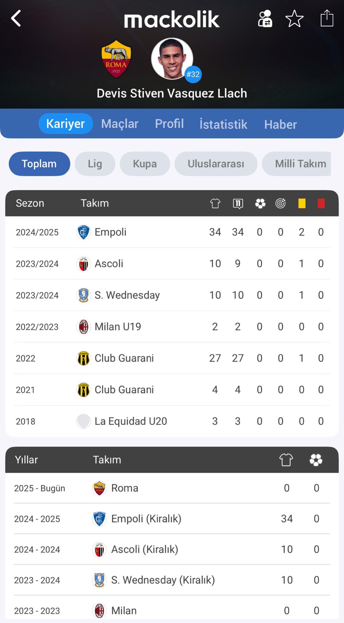The height and width of the screenshot is (623, 344).
Task: Select the Milli Takım filter chip
Action: tap(300, 164)
